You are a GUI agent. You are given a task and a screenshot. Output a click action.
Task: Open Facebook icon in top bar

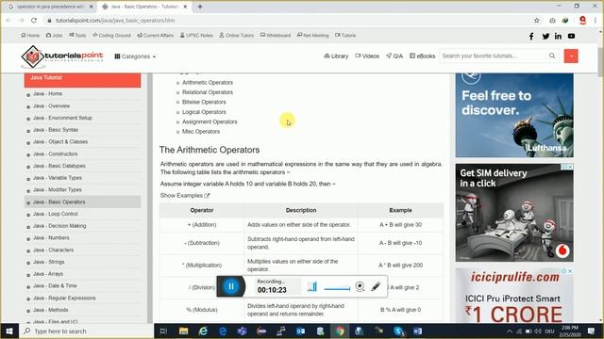(x=531, y=36)
